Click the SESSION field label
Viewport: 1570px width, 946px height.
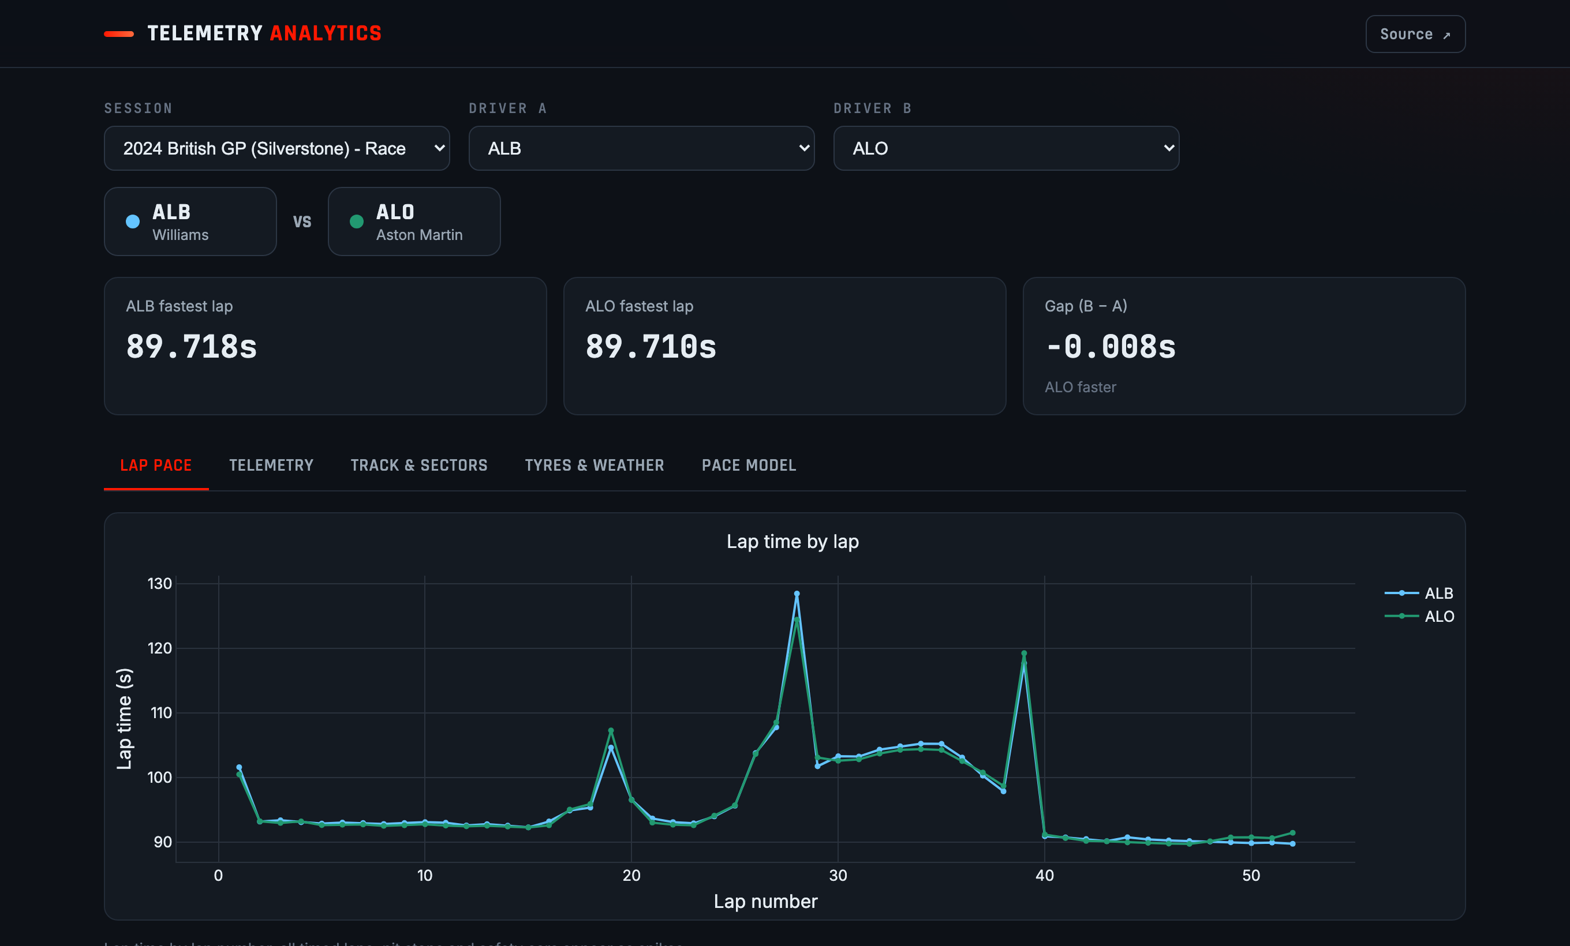(139, 109)
